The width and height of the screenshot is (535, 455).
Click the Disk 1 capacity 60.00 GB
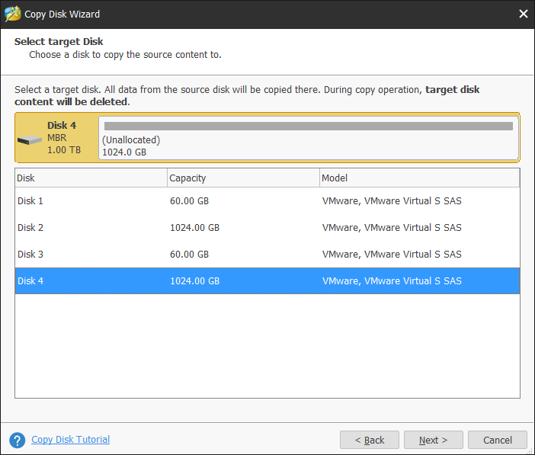[189, 200]
